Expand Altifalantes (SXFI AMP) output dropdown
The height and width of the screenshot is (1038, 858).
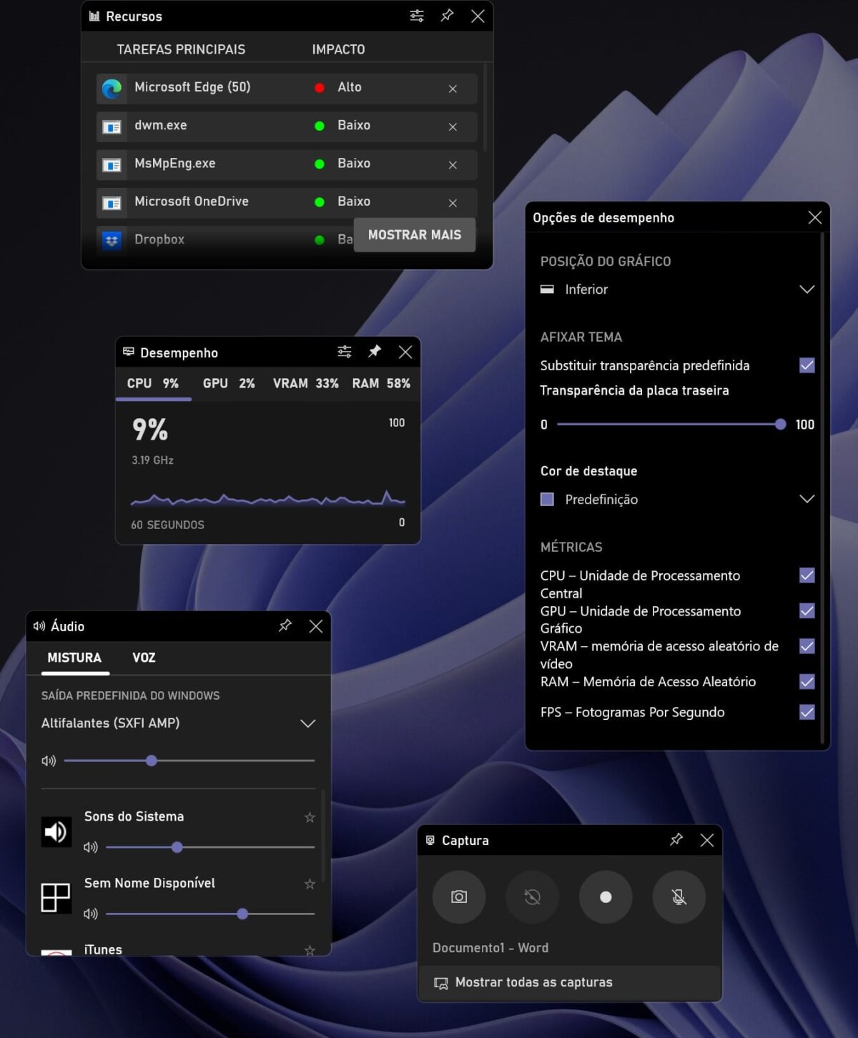(x=178, y=723)
